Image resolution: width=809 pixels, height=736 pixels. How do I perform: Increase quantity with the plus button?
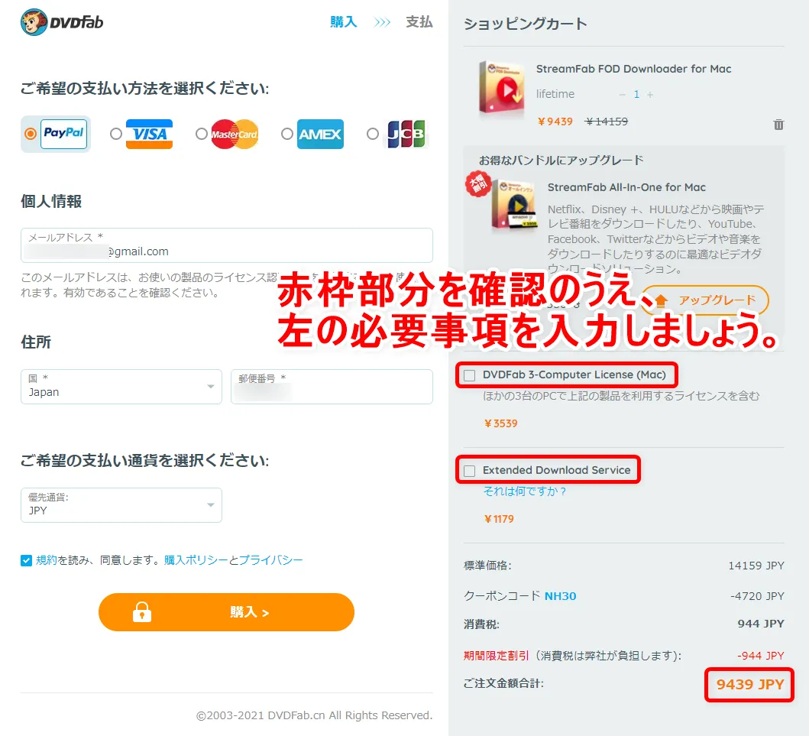(650, 95)
